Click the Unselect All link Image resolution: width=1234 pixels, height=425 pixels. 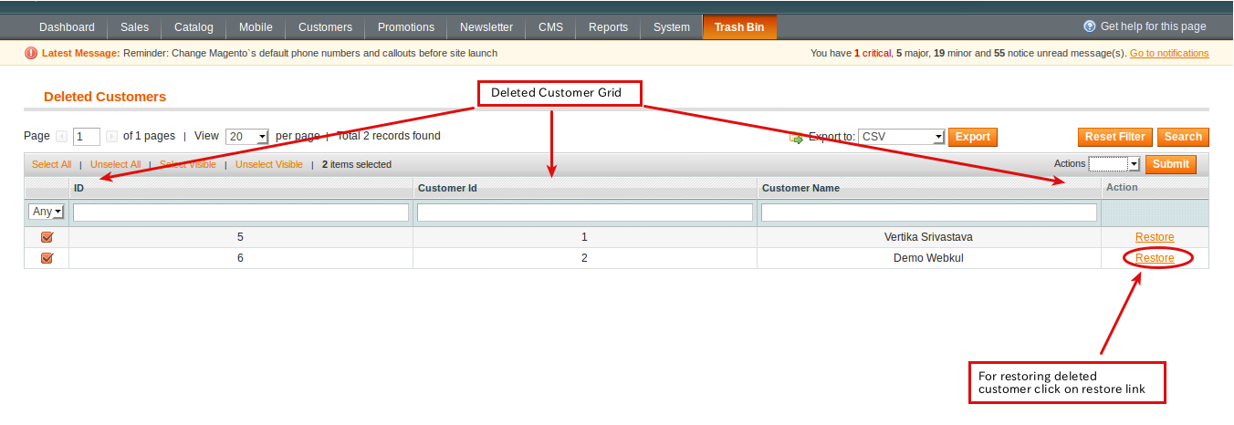point(115,165)
